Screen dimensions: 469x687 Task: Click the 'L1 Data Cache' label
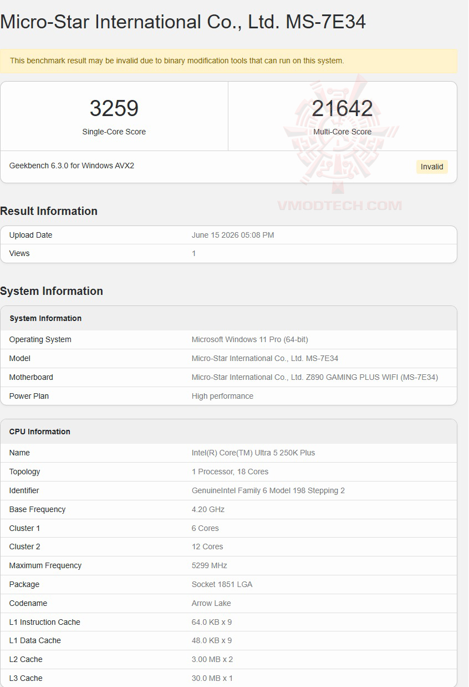coord(35,640)
